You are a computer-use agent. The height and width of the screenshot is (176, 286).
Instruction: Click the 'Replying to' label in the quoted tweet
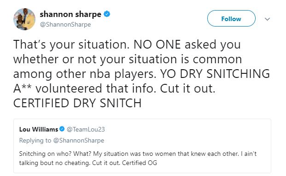pos(35,140)
